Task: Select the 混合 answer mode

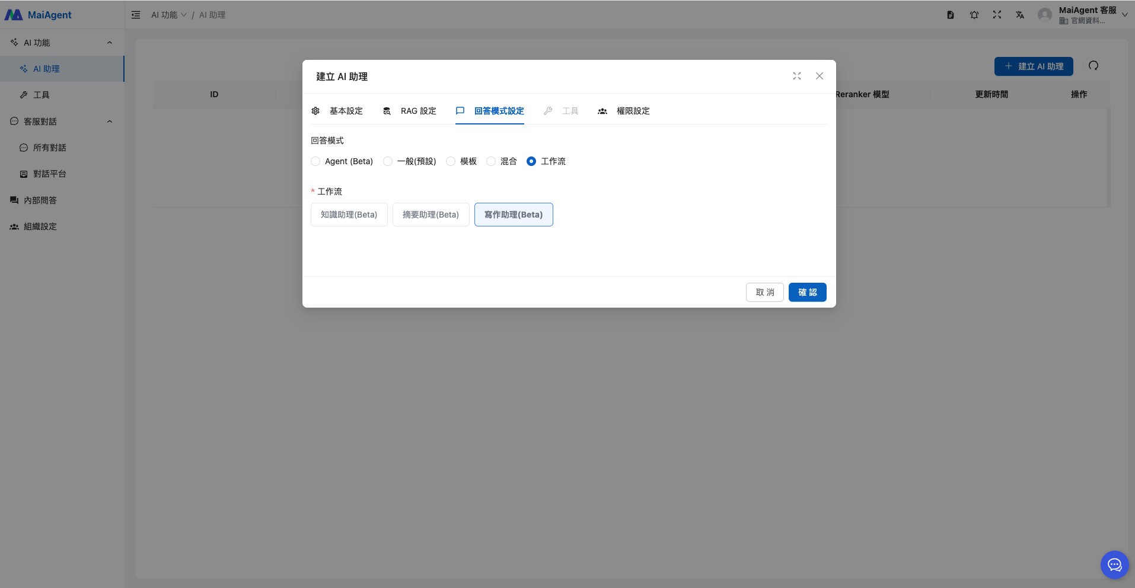Action: [491, 161]
